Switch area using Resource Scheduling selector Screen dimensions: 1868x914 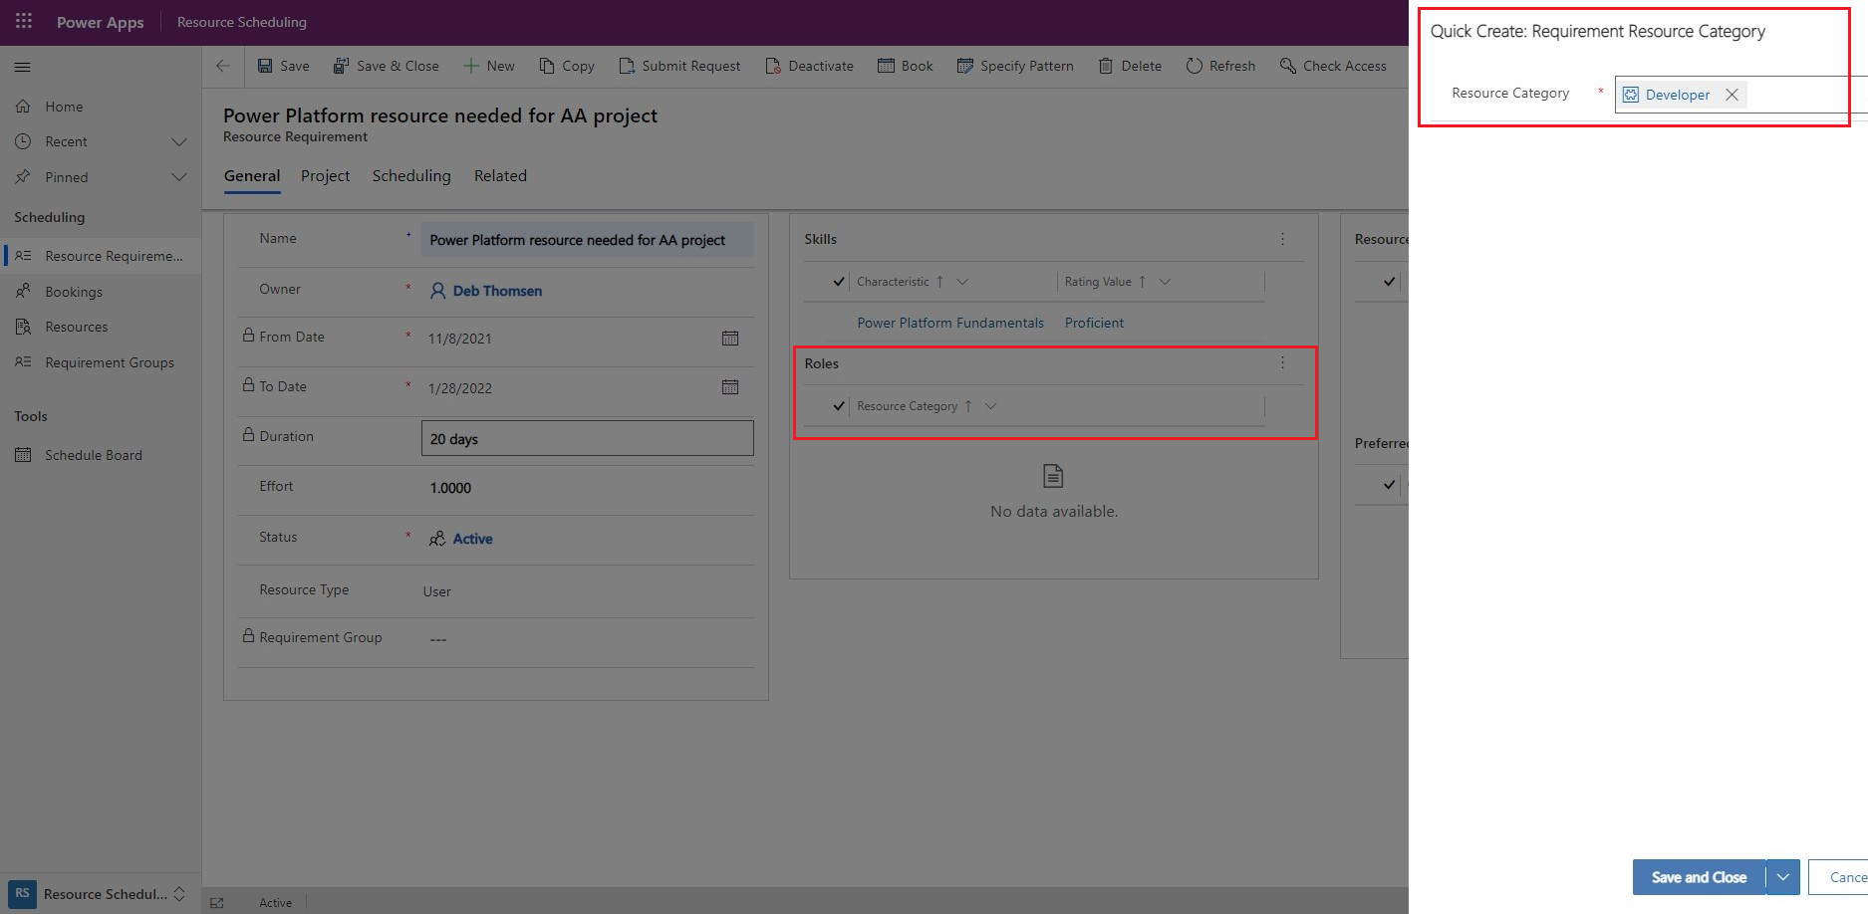[100, 894]
